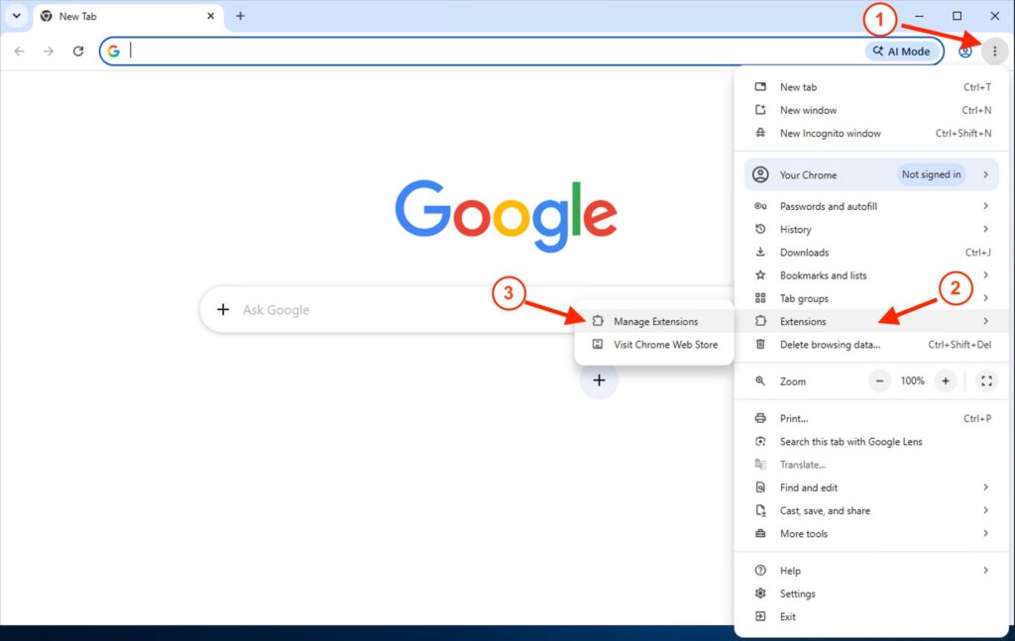This screenshot has height=641, width=1015.
Task: Open a new tab with plus button
Action: (240, 16)
